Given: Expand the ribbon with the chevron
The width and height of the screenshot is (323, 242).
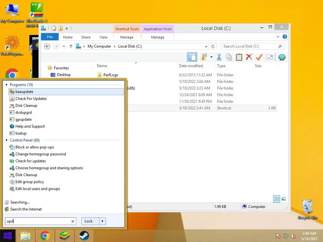Looking at the screenshot, I should (x=278, y=37).
